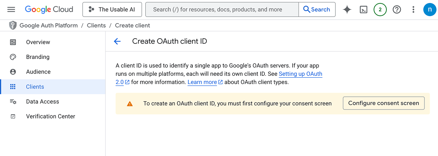Click the Google Cloud logo

(x=49, y=9)
